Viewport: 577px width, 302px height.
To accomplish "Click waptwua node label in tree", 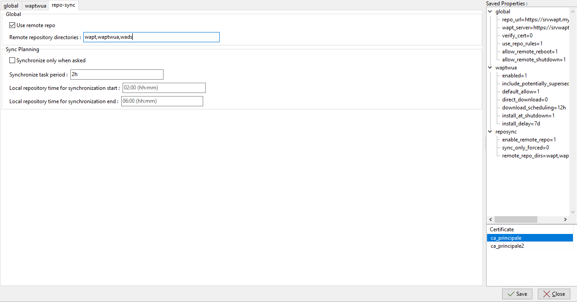I will (506, 68).
